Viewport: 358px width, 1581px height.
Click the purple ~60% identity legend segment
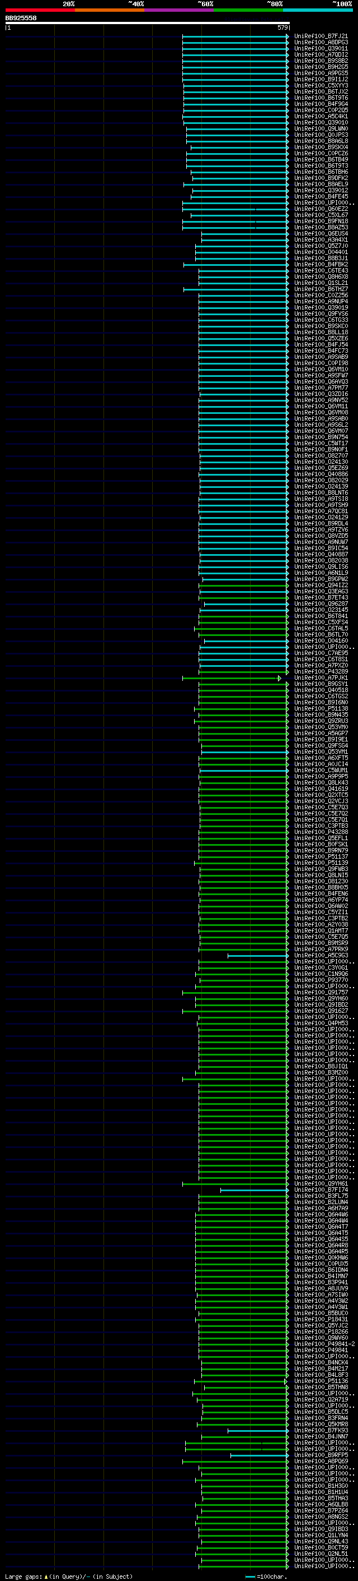click(x=178, y=10)
